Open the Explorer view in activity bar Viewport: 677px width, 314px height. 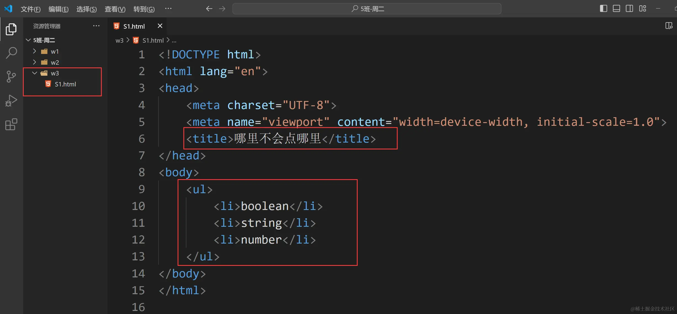coord(11,29)
